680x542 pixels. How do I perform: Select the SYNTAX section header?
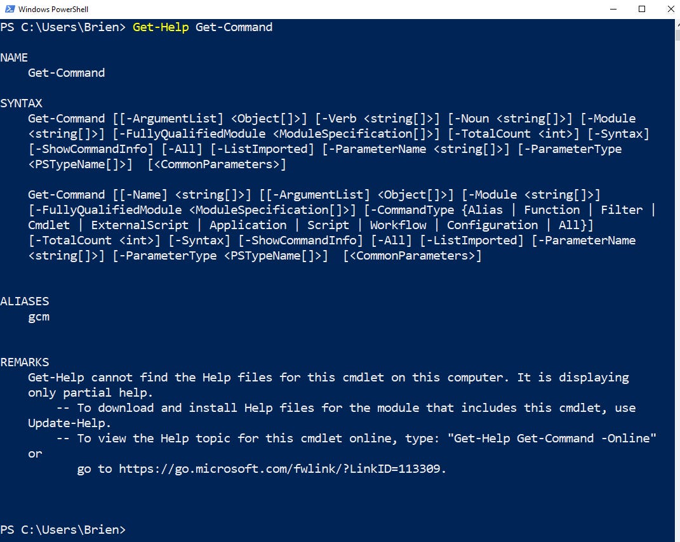point(22,103)
